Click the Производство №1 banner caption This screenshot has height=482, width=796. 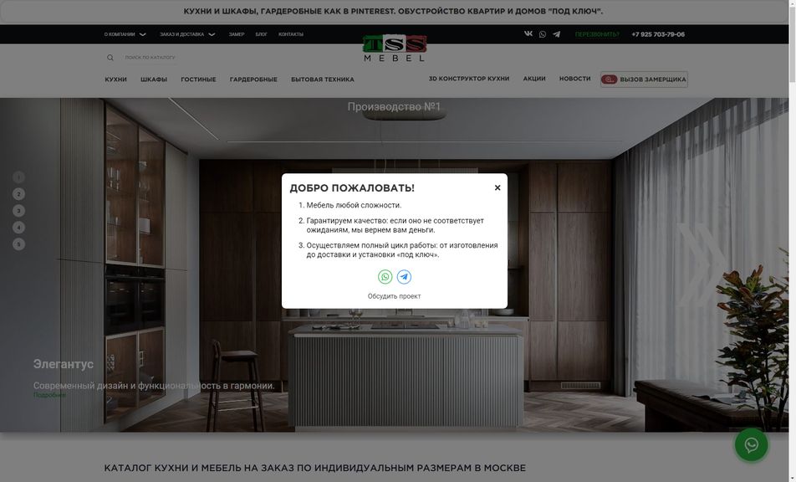click(395, 106)
